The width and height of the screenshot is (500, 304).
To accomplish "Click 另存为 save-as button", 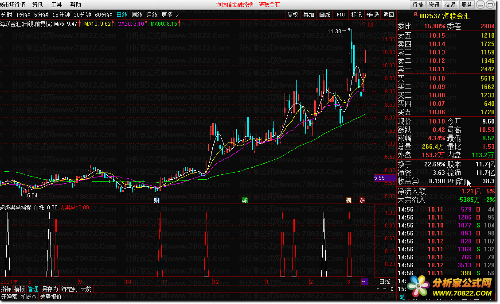I will click(50, 289).
